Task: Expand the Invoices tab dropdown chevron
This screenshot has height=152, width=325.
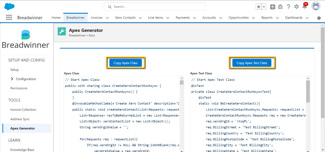Action: [107, 18]
